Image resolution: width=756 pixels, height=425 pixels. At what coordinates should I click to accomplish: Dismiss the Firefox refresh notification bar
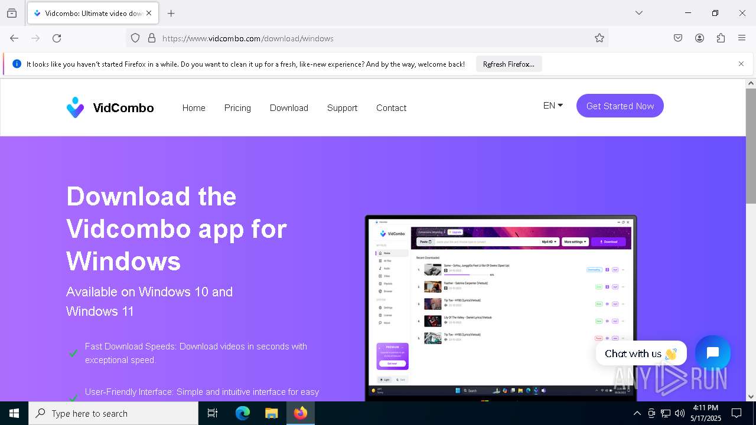[741, 64]
